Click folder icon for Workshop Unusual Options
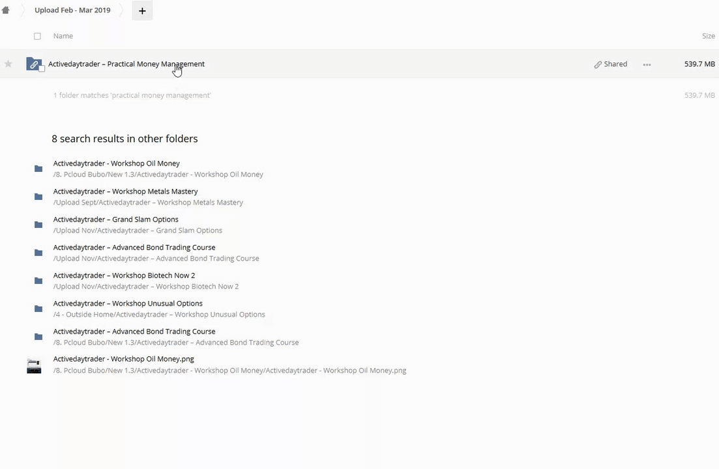 38,309
